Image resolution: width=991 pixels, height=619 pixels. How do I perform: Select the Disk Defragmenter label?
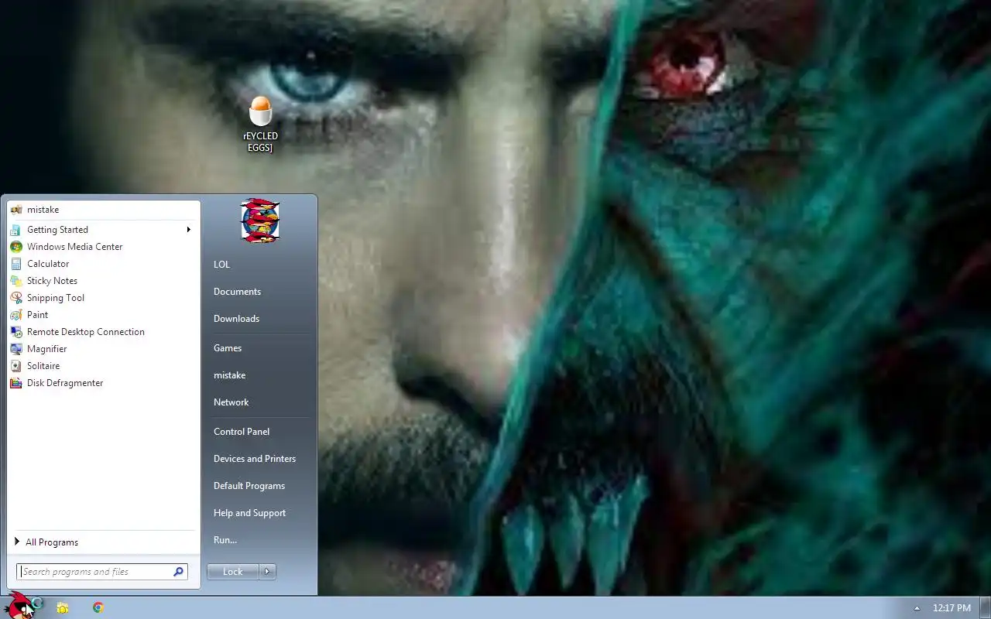click(x=65, y=383)
